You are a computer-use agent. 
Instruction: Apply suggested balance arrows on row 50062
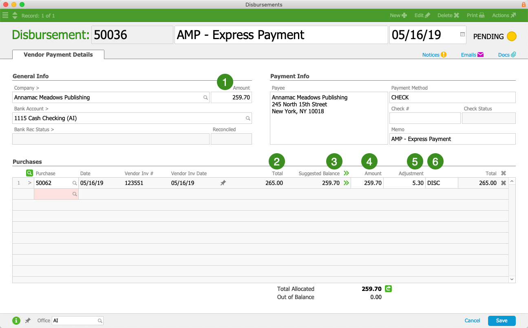point(346,183)
